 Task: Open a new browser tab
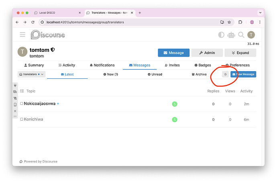click(140, 13)
